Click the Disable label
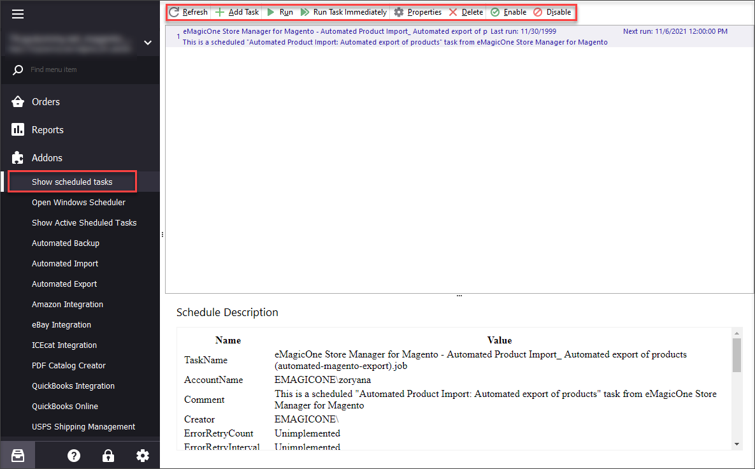Viewport: 755px width, 469px height. click(x=559, y=12)
